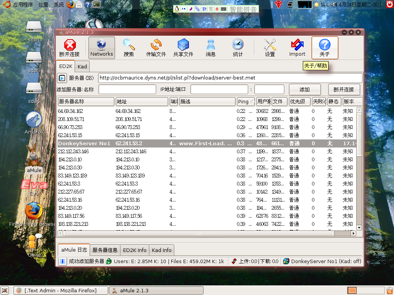Image resolution: width=394 pixels, height=295 pixels.
Task: Open the aMule 日志 log tab
Action: coord(74,250)
